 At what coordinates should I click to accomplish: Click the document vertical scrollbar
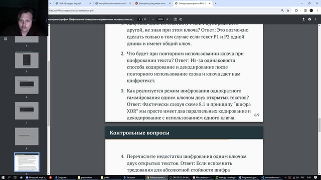point(319,124)
